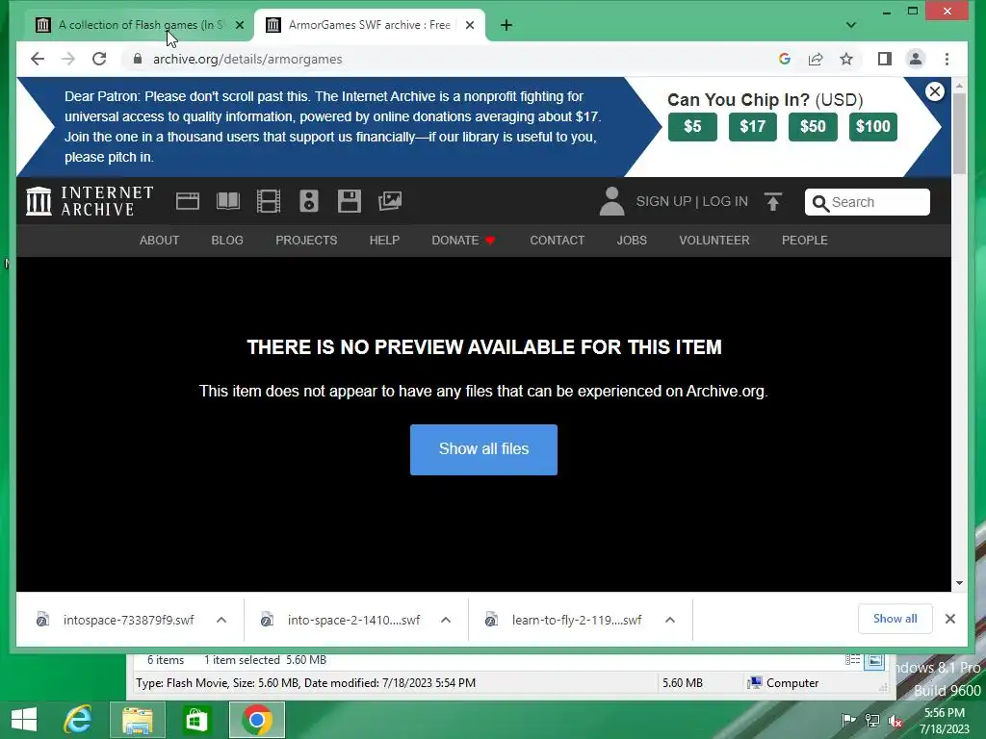The image size is (986, 739).
Task: Bookmark this page with the star
Action: 846,59
